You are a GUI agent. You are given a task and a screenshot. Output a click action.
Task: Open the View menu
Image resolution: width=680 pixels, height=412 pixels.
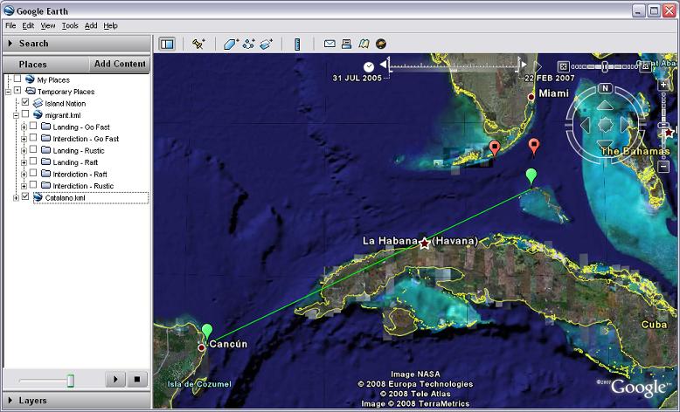48,25
